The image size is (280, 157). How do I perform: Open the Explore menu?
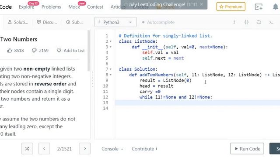point(26,7)
